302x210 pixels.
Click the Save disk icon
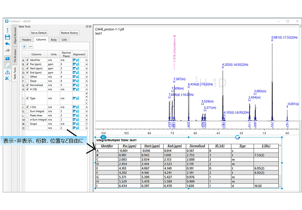(7, 37)
